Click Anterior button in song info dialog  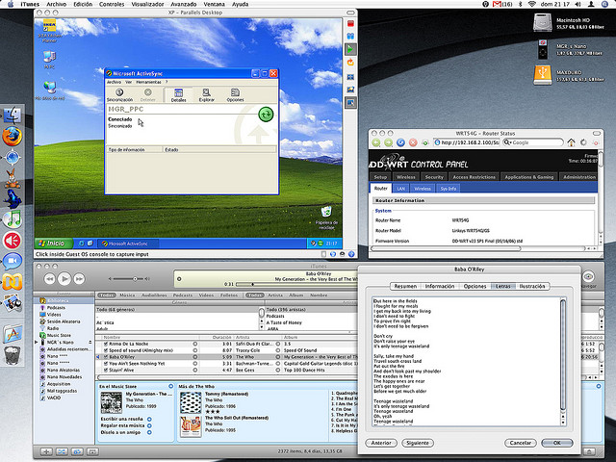381,443
